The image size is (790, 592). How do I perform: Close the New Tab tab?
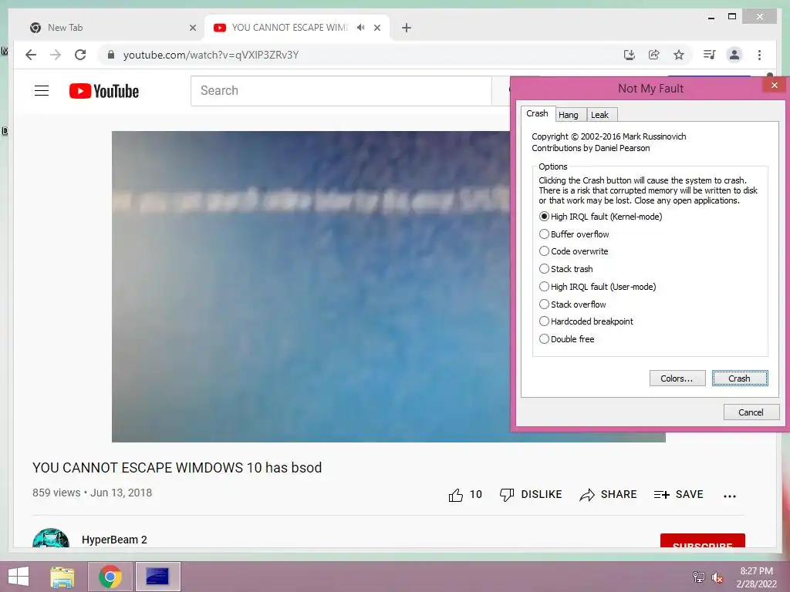point(192,28)
